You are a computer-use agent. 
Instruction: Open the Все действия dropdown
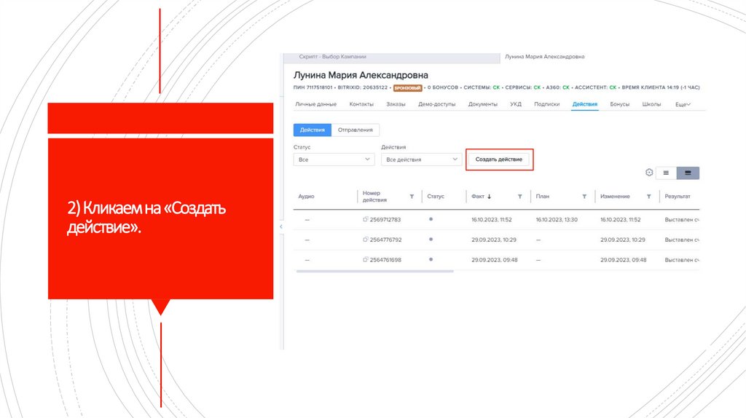coord(422,159)
